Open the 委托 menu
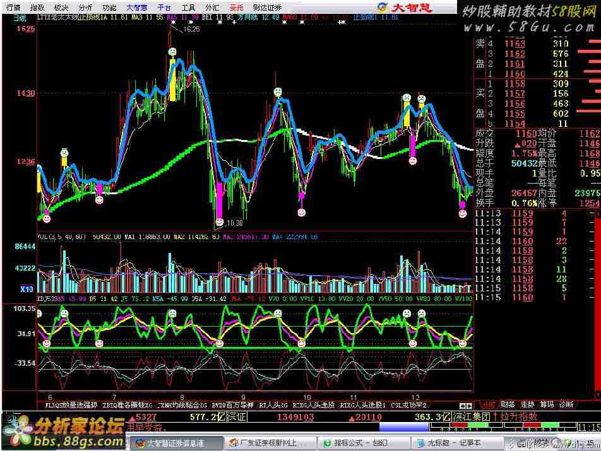Viewport: 601px width, 451px height. (x=237, y=8)
